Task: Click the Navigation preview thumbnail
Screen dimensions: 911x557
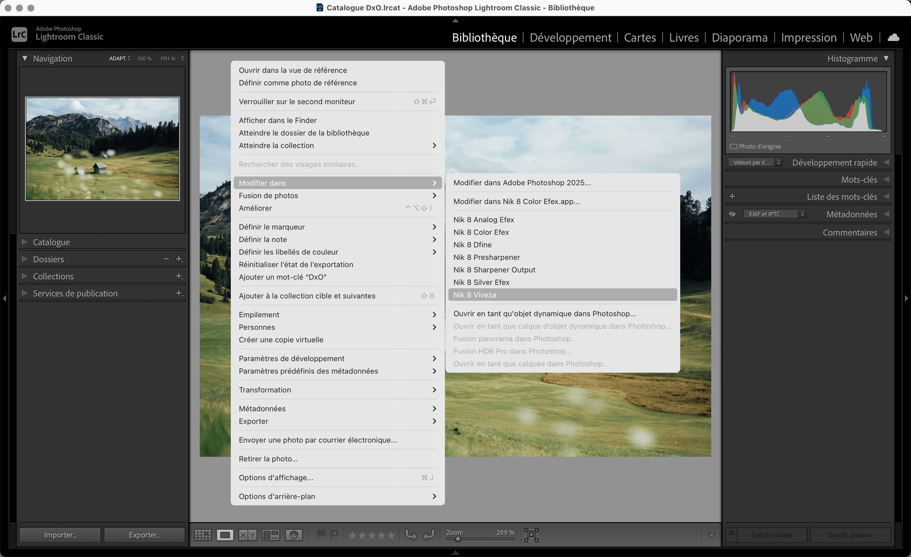Action: point(102,149)
